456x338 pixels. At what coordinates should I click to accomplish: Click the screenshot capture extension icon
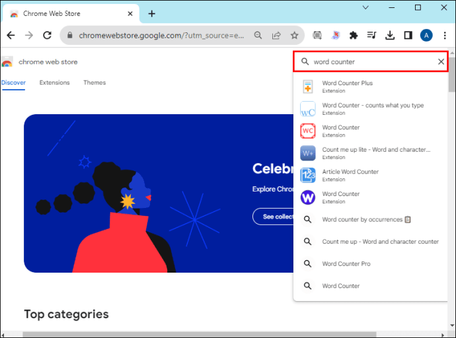[x=317, y=36]
